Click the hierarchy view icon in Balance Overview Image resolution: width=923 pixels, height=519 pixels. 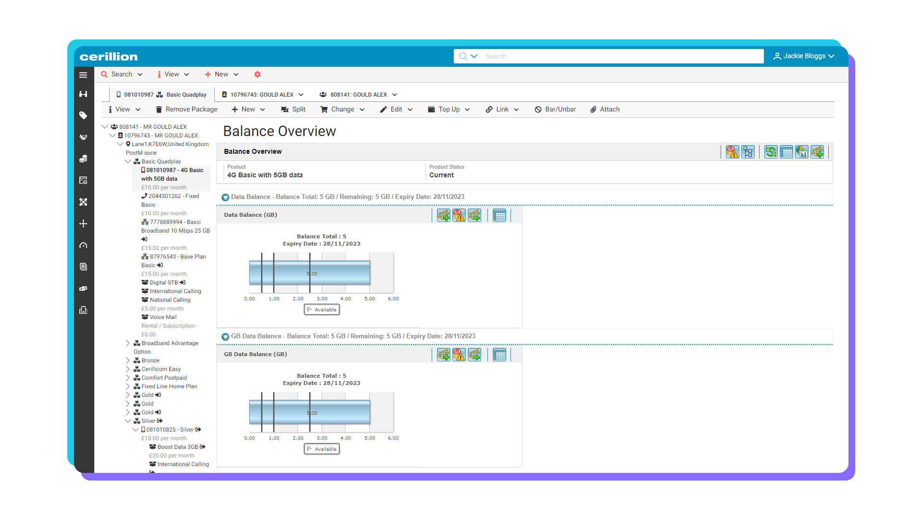pos(748,152)
